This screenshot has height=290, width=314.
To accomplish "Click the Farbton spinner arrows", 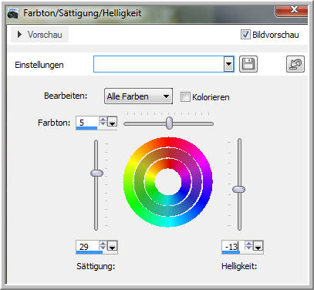I will coord(103,122).
